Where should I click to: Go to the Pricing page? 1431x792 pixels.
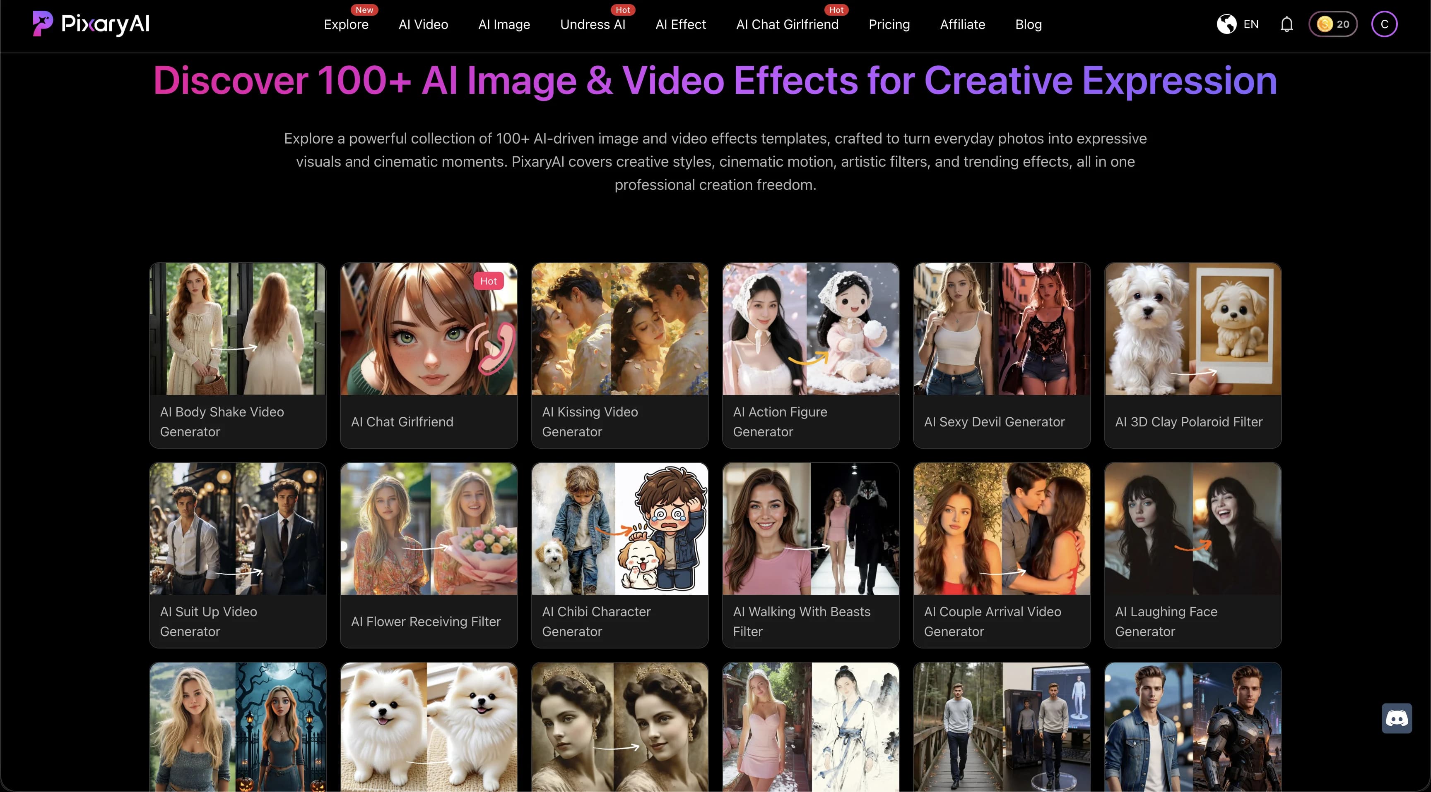click(x=889, y=24)
